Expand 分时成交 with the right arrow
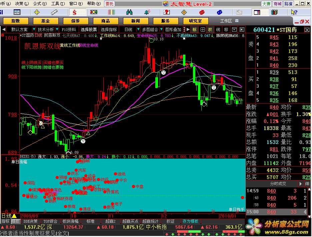Screen dimensions: 312x237 click(x=300, y=184)
